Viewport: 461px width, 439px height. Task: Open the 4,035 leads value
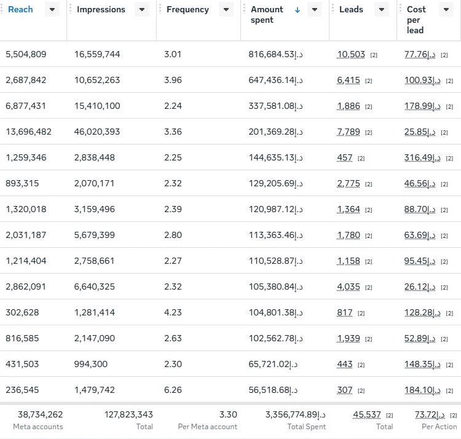tap(349, 287)
